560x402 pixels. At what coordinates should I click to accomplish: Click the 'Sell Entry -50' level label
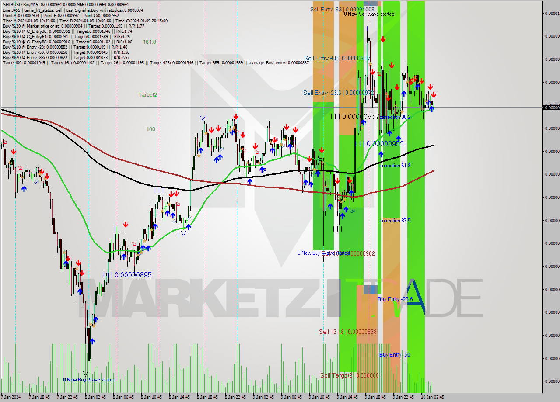[x=337, y=58]
